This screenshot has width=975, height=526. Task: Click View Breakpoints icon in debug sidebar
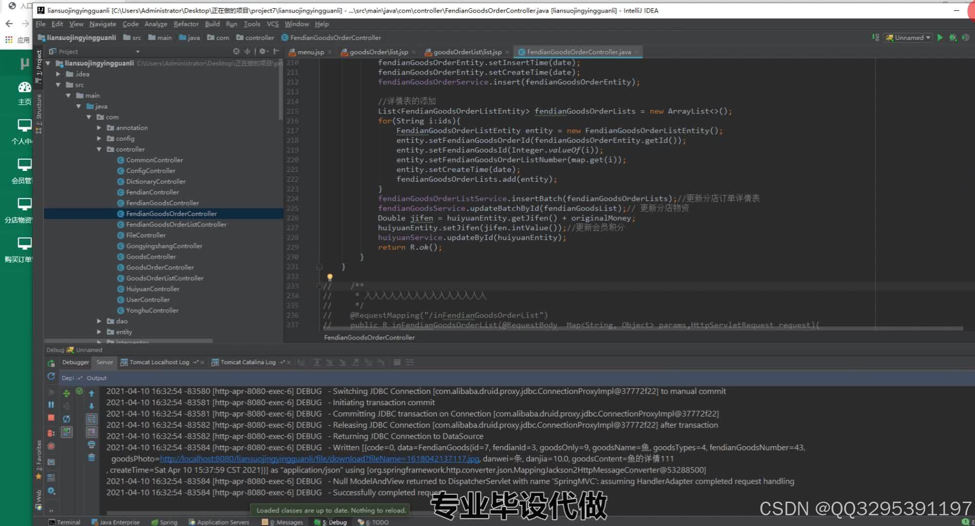51,433
